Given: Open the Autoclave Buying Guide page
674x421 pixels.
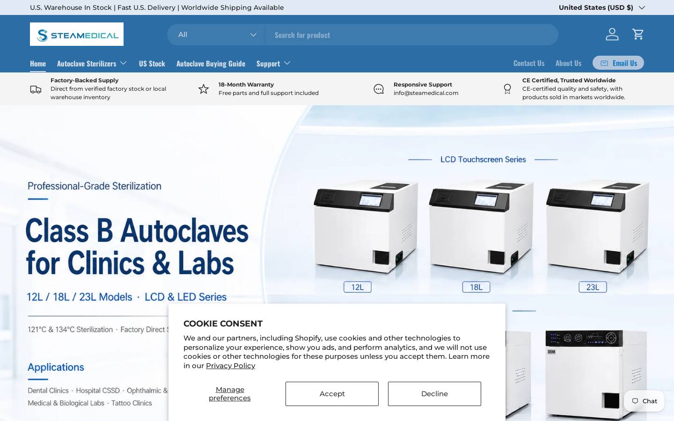Looking at the screenshot, I should pyautogui.click(x=211, y=63).
